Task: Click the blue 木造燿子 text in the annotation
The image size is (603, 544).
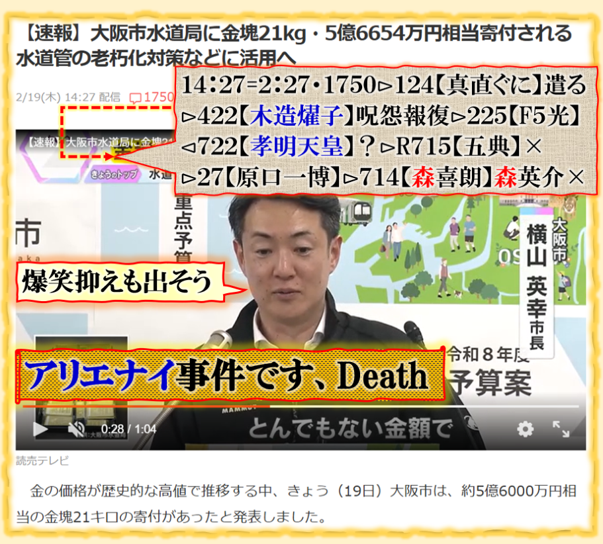Action: (x=302, y=115)
